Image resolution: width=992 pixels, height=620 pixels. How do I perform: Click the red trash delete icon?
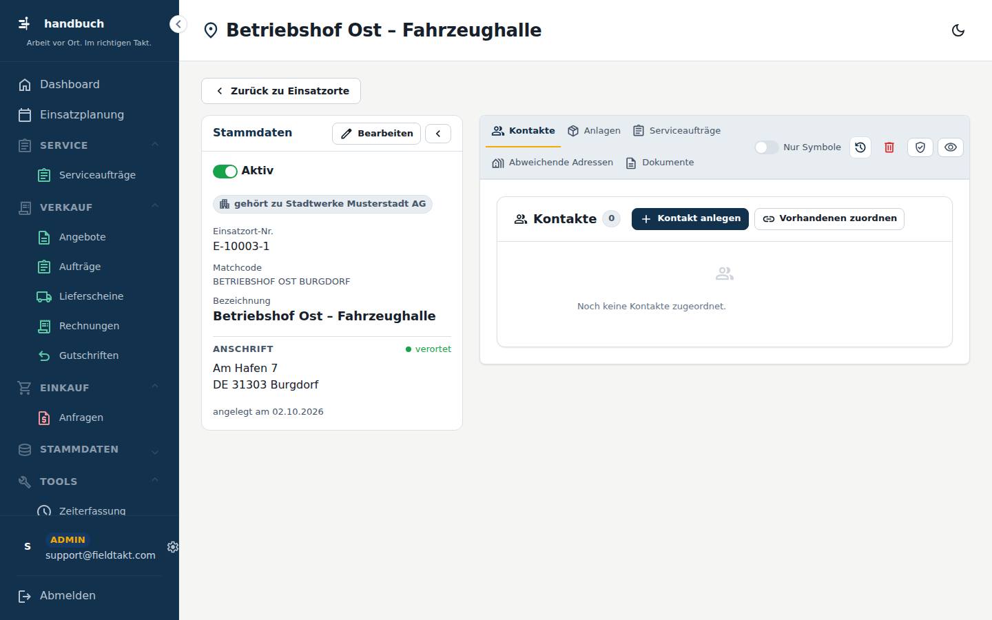pyautogui.click(x=889, y=147)
